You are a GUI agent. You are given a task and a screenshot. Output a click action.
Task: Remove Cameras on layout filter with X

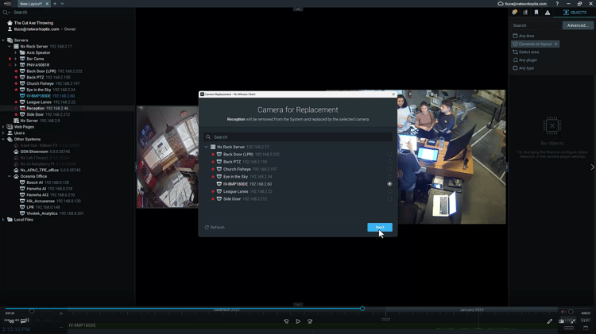pyautogui.click(x=555, y=44)
